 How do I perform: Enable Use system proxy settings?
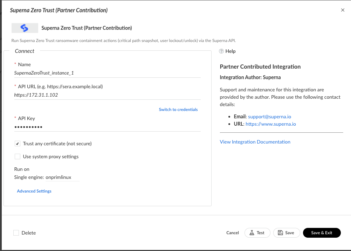[x=18, y=156]
